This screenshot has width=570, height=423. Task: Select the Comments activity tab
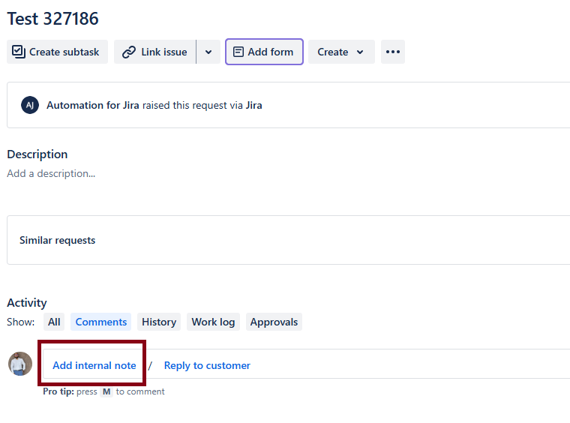[101, 322]
